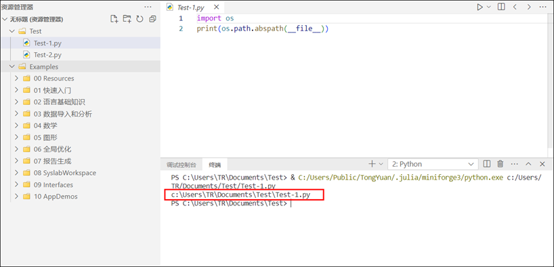The image size is (554, 267).
Task: Open the 2: Python terminal selector
Action: point(433,164)
